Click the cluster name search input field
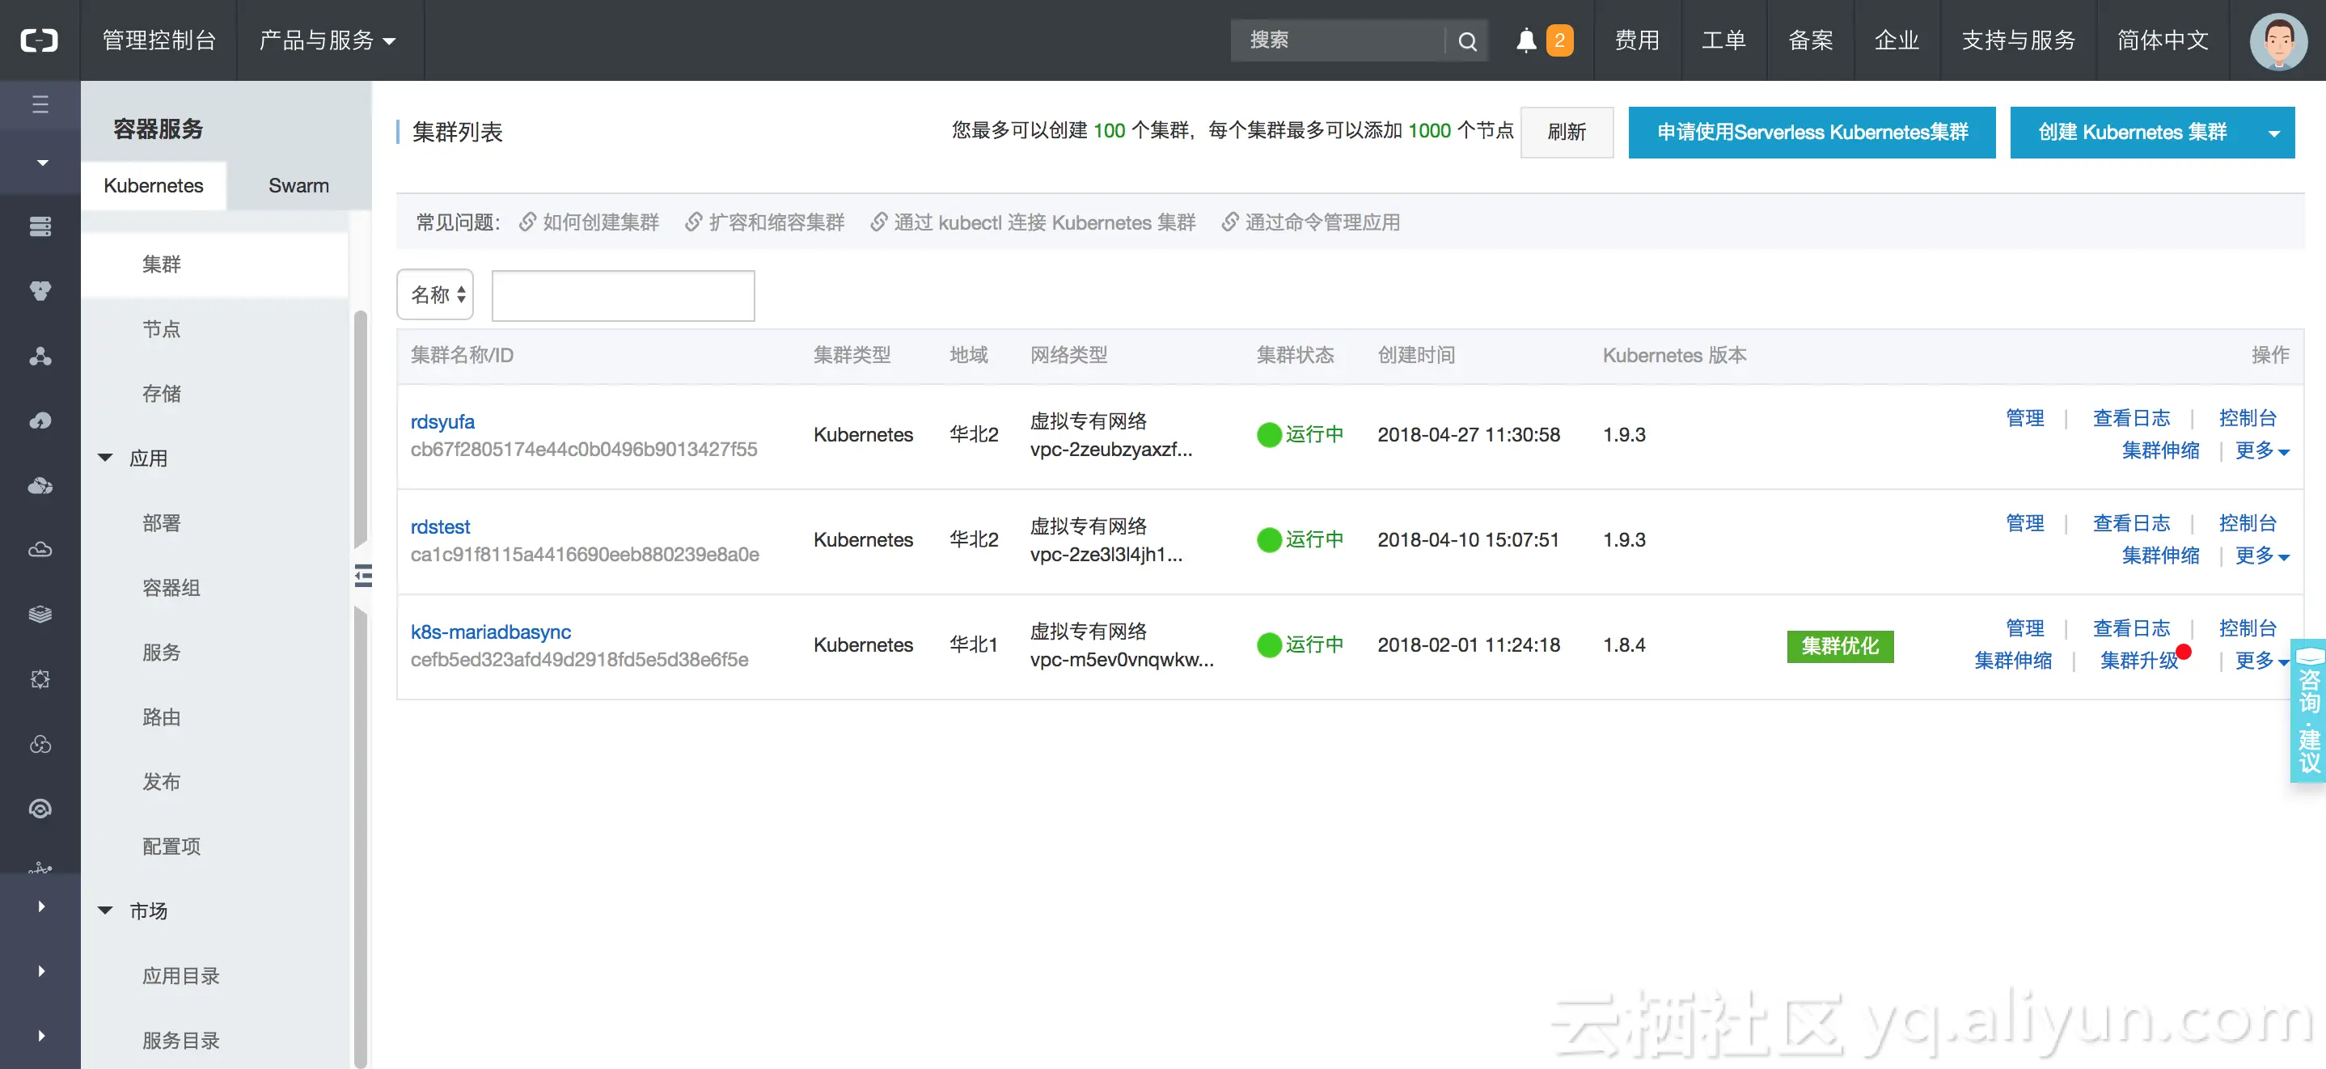Image resolution: width=2326 pixels, height=1069 pixels. [x=623, y=295]
